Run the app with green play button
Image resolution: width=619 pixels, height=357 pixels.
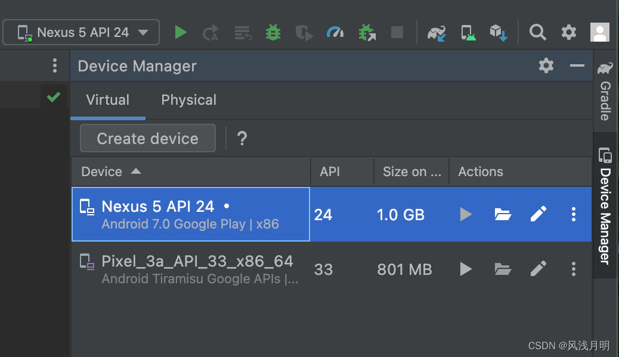[181, 32]
